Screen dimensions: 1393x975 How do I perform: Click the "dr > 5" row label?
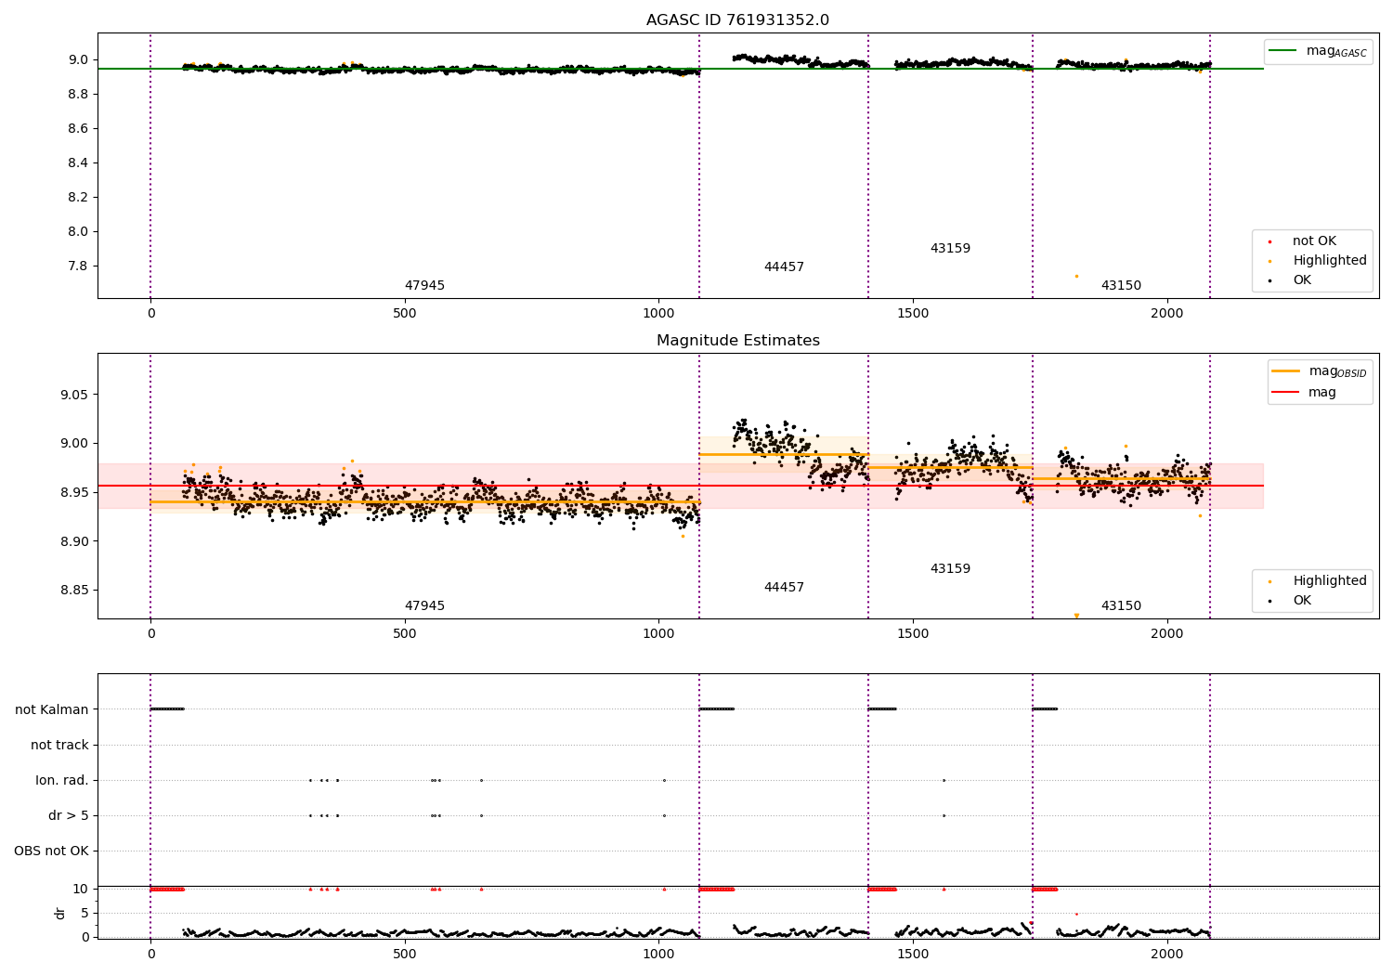[69, 816]
